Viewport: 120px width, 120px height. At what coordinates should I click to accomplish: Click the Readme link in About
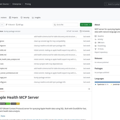(101, 36)
